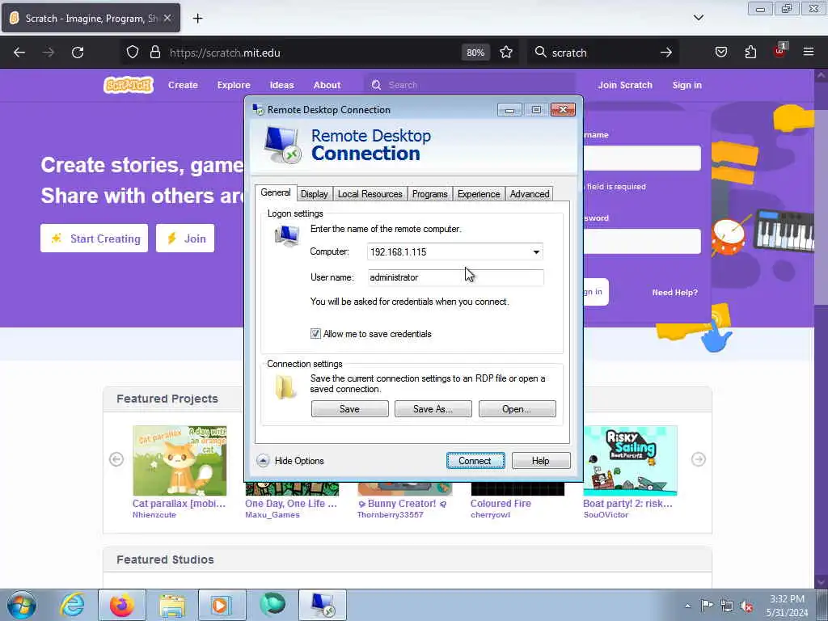
Task: Click the Remote Desktop taskbar icon
Action: pyautogui.click(x=323, y=605)
